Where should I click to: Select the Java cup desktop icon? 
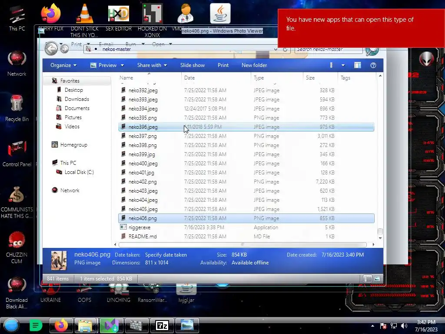coord(220,13)
